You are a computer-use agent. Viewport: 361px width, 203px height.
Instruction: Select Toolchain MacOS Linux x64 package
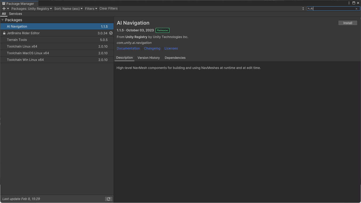[57, 53]
